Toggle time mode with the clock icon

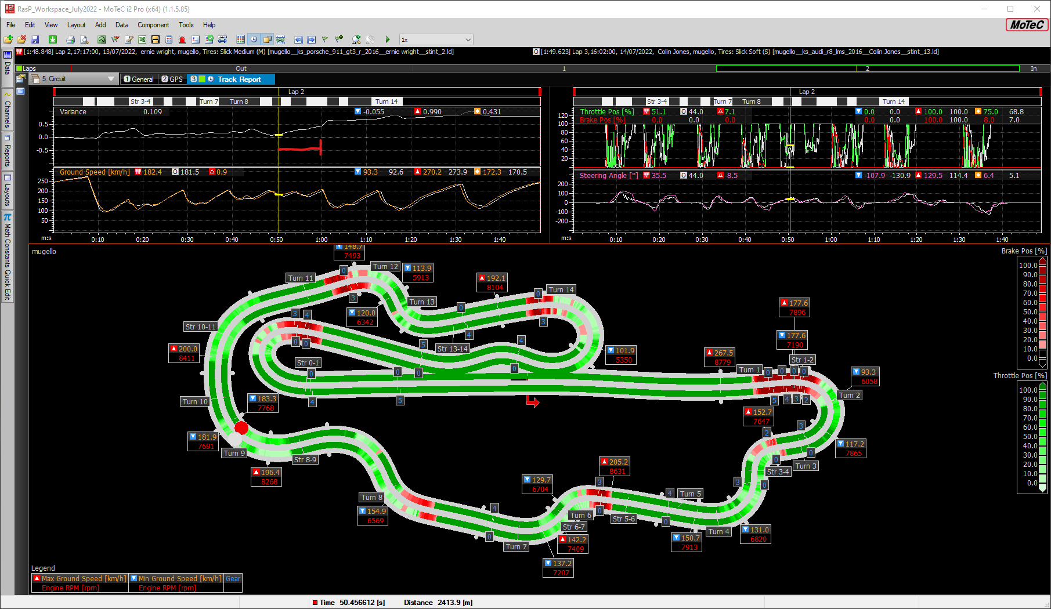(x=254, y=39)
